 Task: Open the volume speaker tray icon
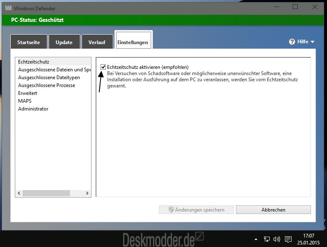click(x=276, y=239)
